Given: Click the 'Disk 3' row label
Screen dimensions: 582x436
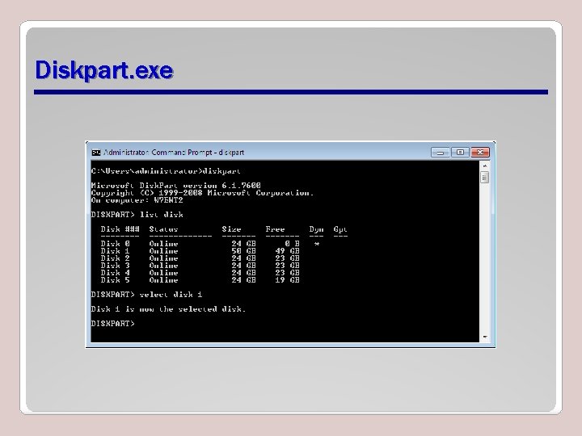Looking at the screenshot, I should pyautogui.click(x=115, y=266).
